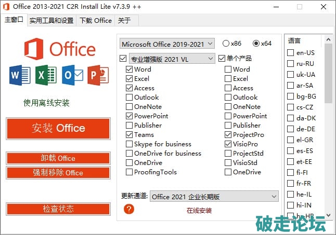Select the x86 architecture radio button

click(226, 44)
